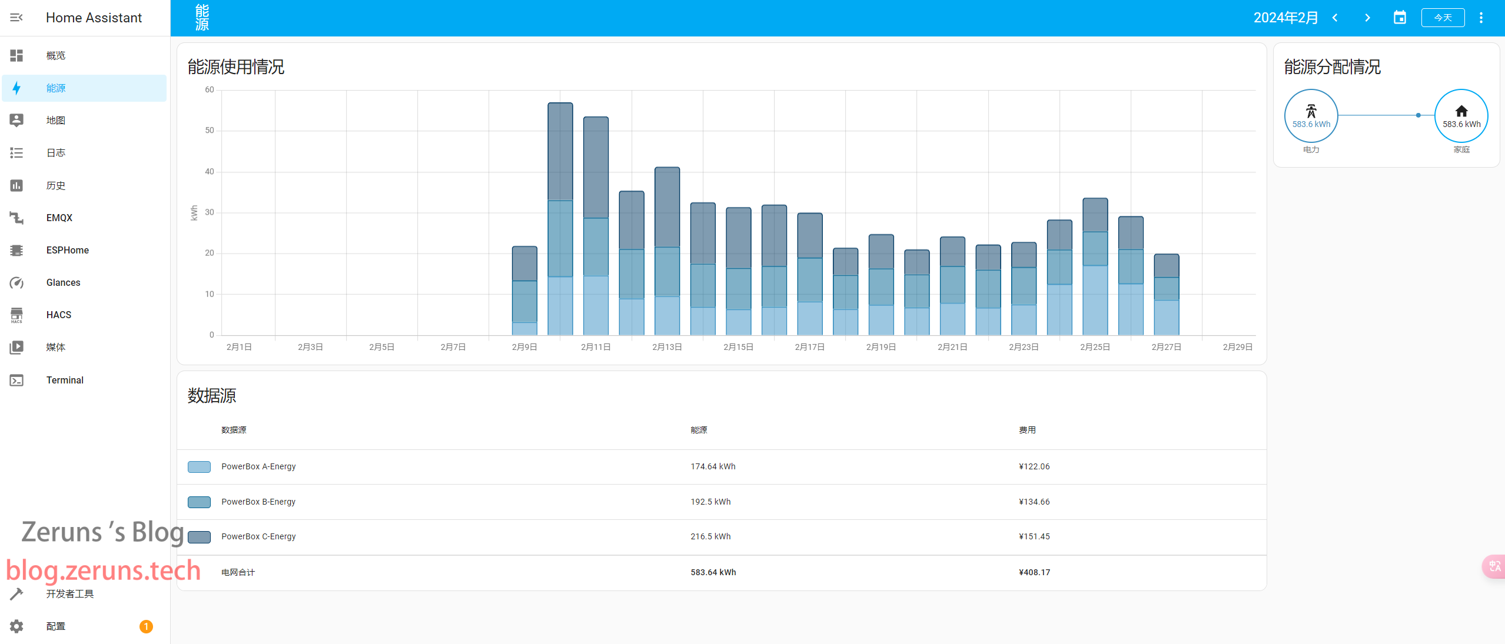Viewport: 1505px width, 644px height.
Task: Collapse the sidebar with hamburger icon
Action: 16,18
